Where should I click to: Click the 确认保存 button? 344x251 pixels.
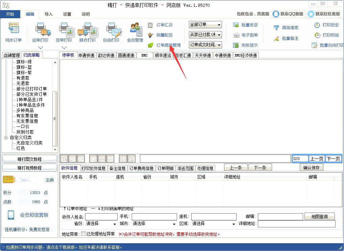pyautogui.click(x=311, y=168)
